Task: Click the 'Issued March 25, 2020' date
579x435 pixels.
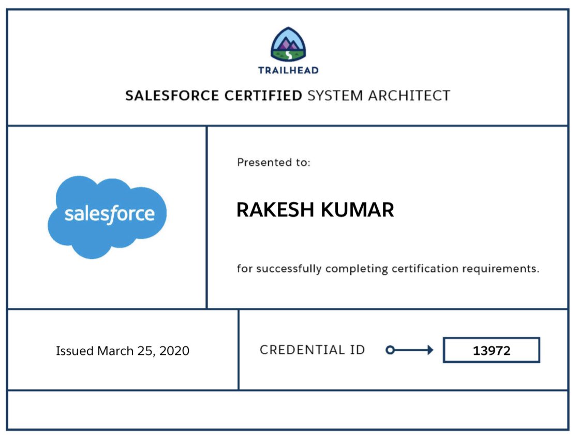Action: pyautogui.click(x=123, y=351)
